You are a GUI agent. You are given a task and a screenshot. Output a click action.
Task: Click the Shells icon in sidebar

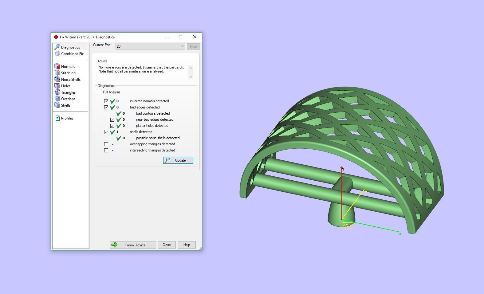57,105
